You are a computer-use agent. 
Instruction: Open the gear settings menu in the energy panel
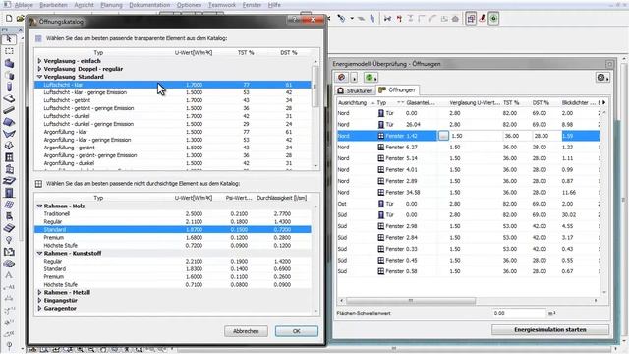coord(602,77)
